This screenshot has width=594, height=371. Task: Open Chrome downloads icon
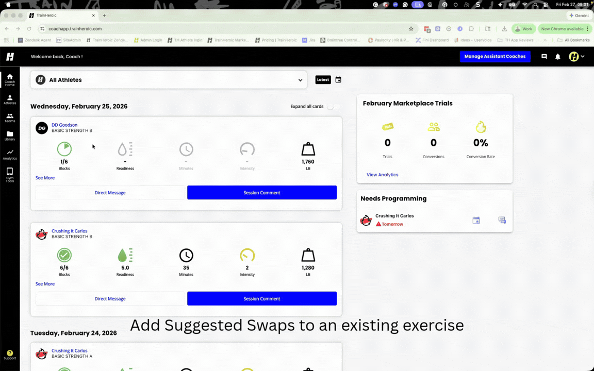504,29
